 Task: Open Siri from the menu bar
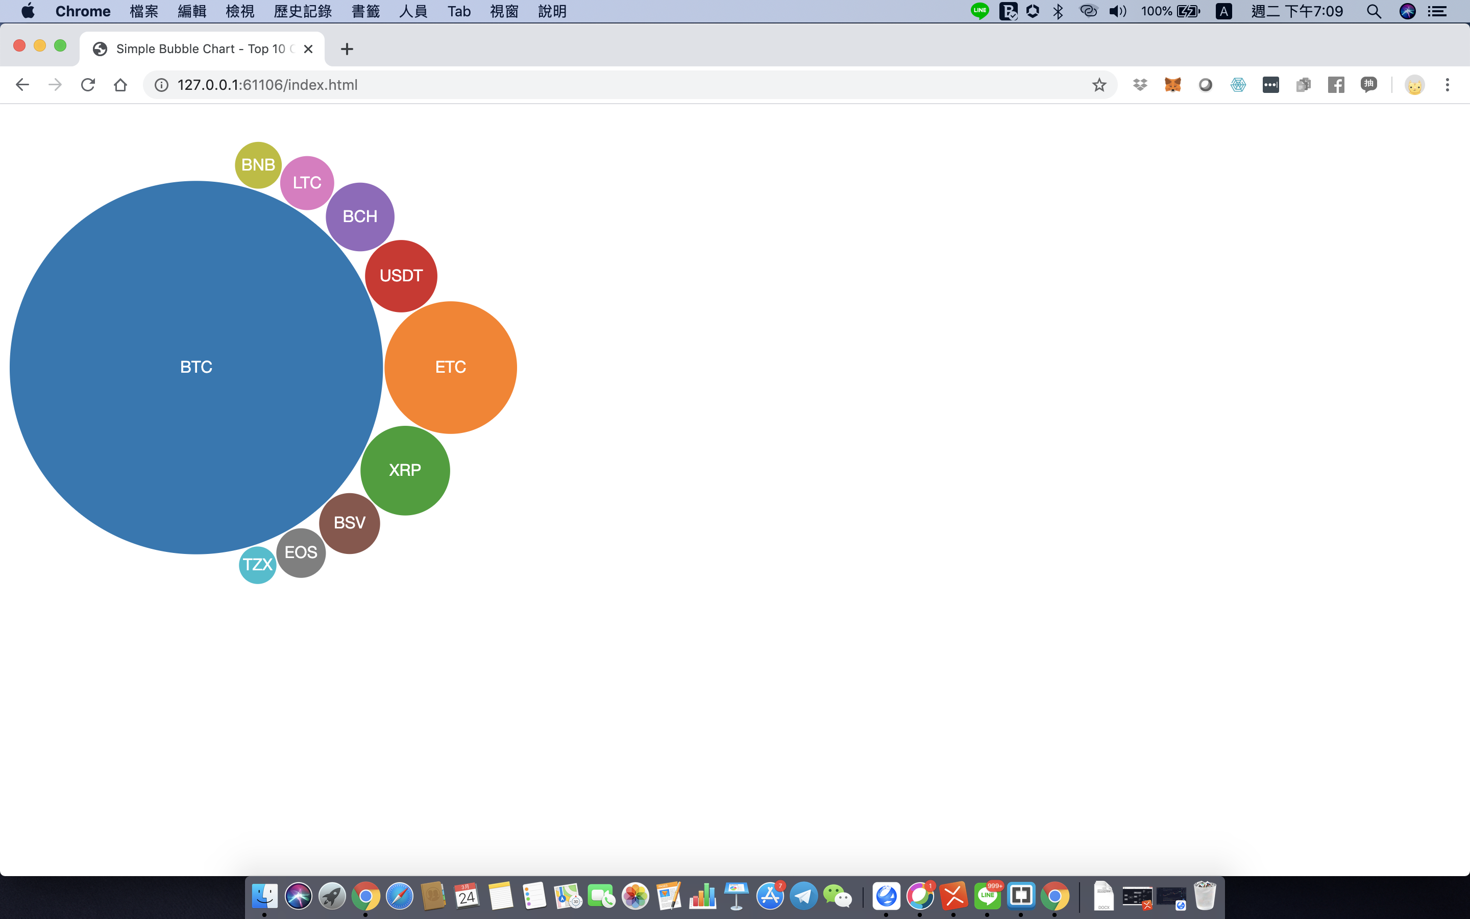tap(1407, 11)
